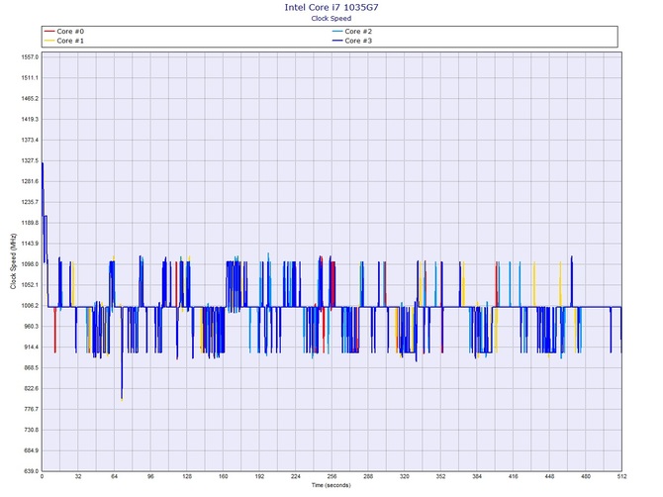Image resolution: width=663 pixels, height=497 pixels.
Task: Click the 480 tick on time axis
Action: pos(586,476)
